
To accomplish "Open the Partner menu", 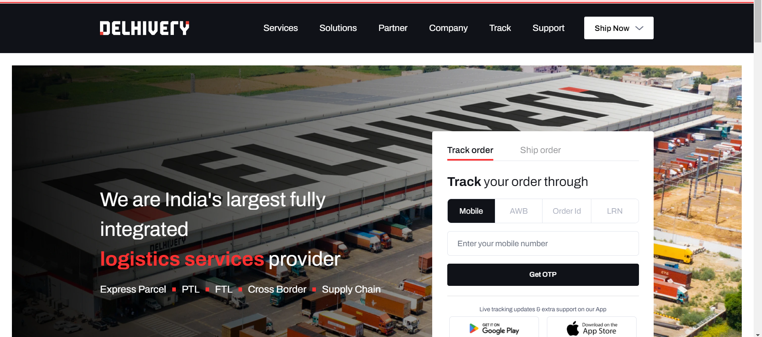I will pos(393,28).
